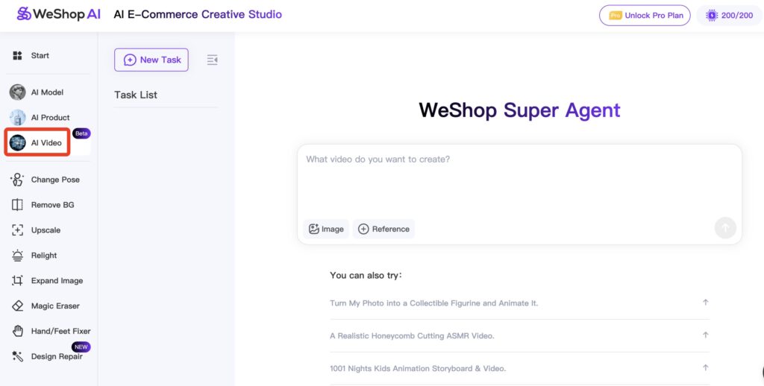The height and width of the screenshot is (386, 764).
Task: Use arrow beside 1001 Nights suggestion
Action: (x=705, y=367)
